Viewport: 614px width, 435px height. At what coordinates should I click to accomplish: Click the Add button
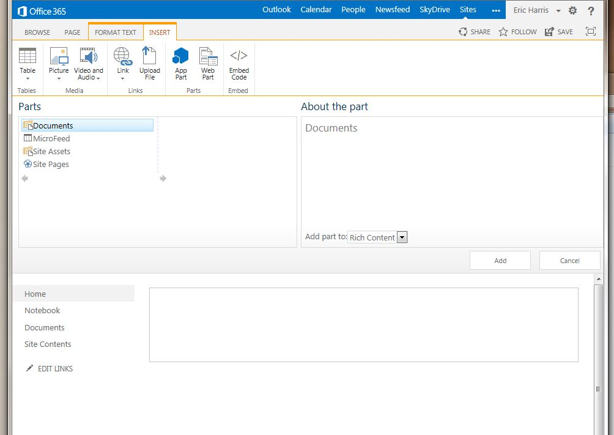tap(500, 260)
